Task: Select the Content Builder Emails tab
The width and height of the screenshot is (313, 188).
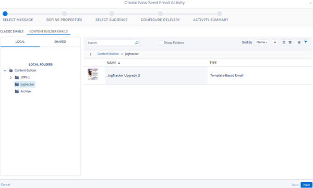Action: (x=49, y=31)
